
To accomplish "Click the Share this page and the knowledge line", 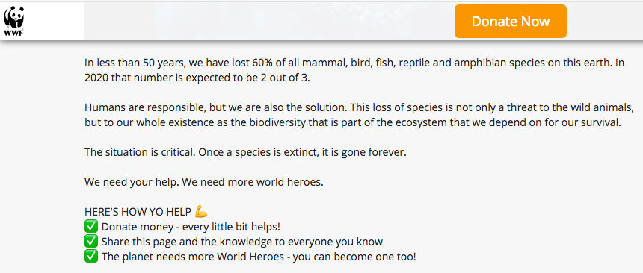I will (x=242, y=242).
